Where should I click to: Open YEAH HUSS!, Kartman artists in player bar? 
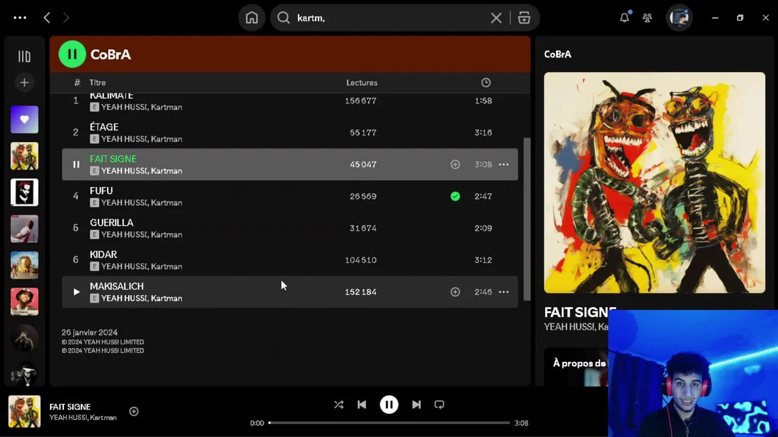(x=83, y=418)
